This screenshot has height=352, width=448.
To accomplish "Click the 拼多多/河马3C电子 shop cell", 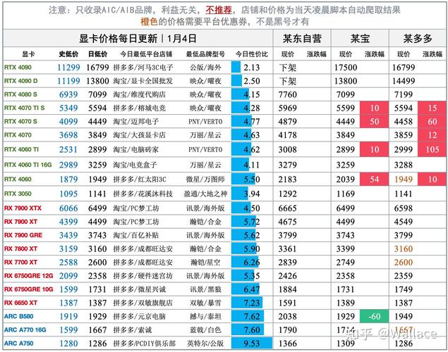I will pos(143,68).
